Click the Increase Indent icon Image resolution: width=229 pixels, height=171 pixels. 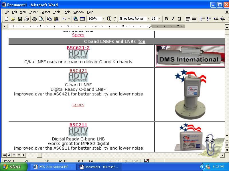pyautogui.click(x=223, y=19)
